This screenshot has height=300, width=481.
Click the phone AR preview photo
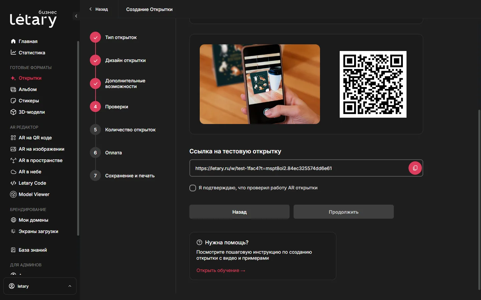point(260,84)
